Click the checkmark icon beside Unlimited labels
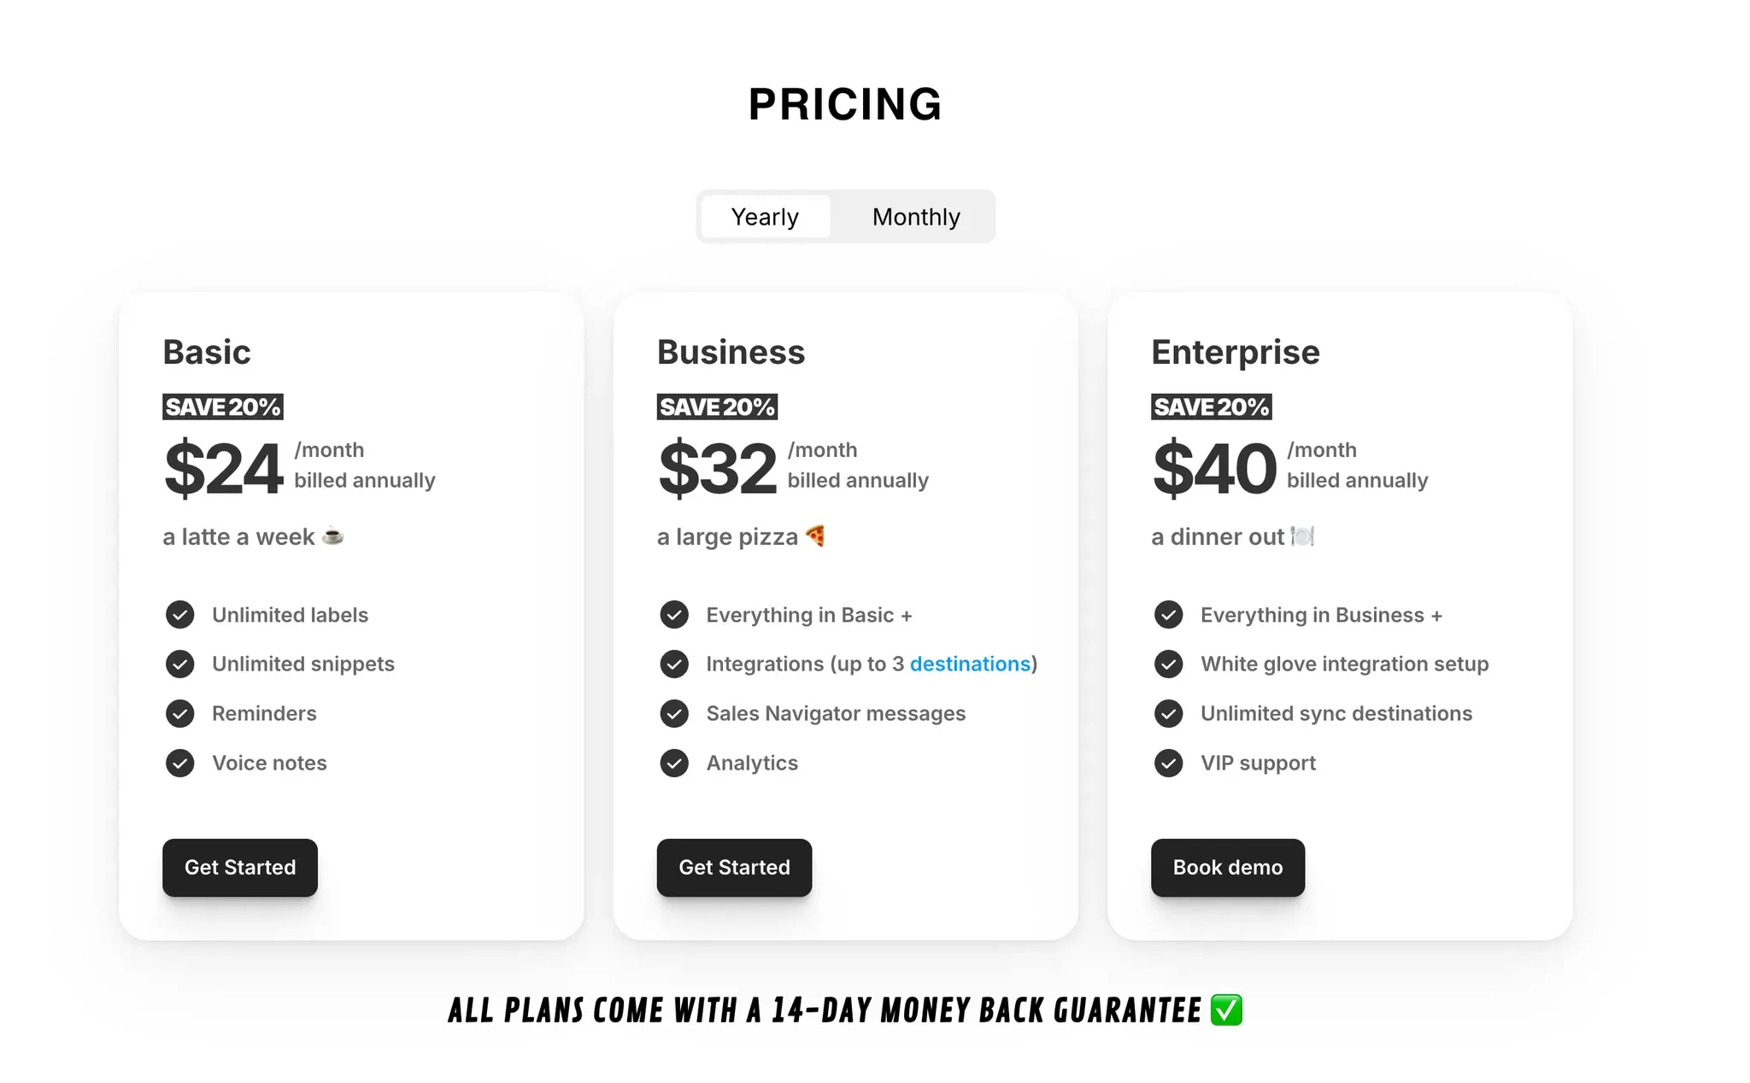 [x=180, y=614]
